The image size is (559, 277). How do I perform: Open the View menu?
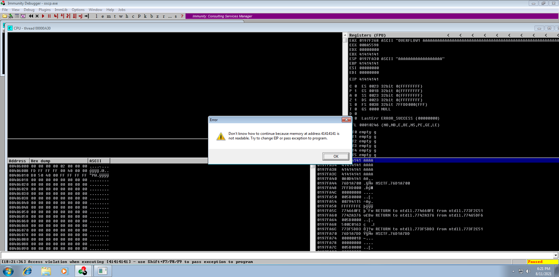click(x=16, y=10)
